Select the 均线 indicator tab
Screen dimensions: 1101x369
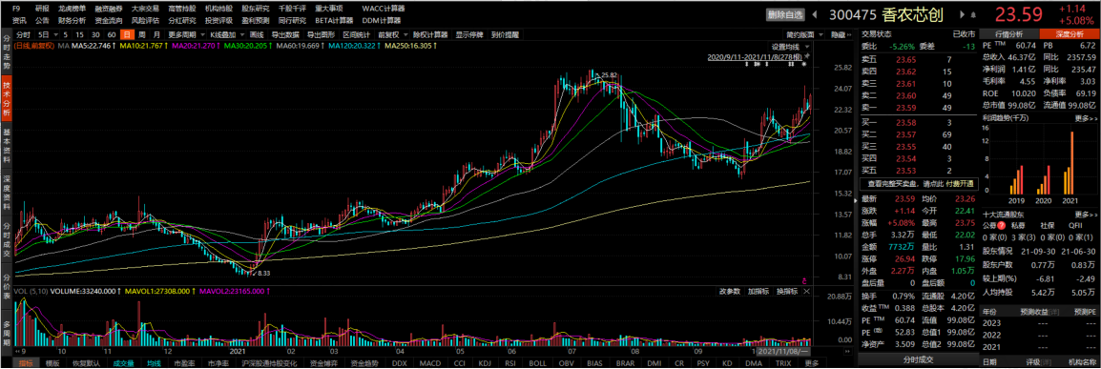click(x=153, y=363)
